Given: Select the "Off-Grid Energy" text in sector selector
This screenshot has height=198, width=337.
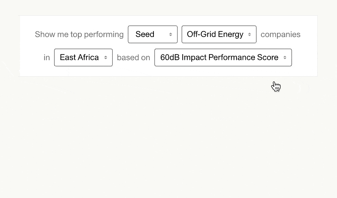Looking at the screenshot, I should point(215,34).
